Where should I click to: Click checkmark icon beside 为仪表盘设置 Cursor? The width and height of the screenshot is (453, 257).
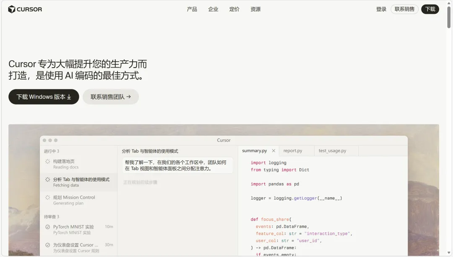point(48,245)
